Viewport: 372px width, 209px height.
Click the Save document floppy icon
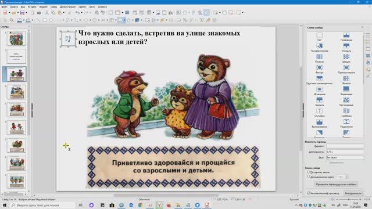coord(22,13)
